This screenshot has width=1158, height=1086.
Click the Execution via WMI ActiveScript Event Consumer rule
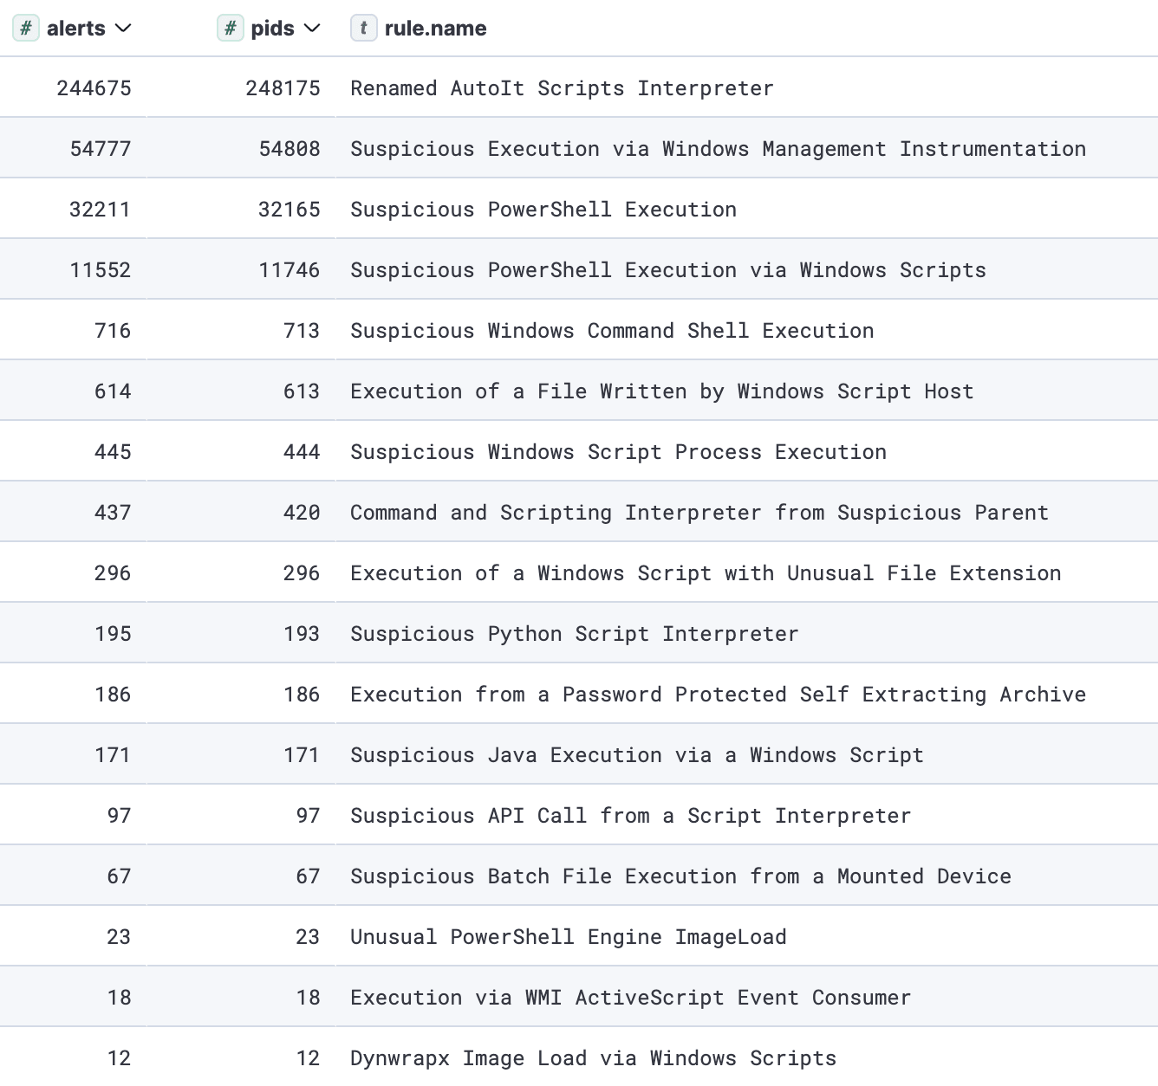point(630,997)
